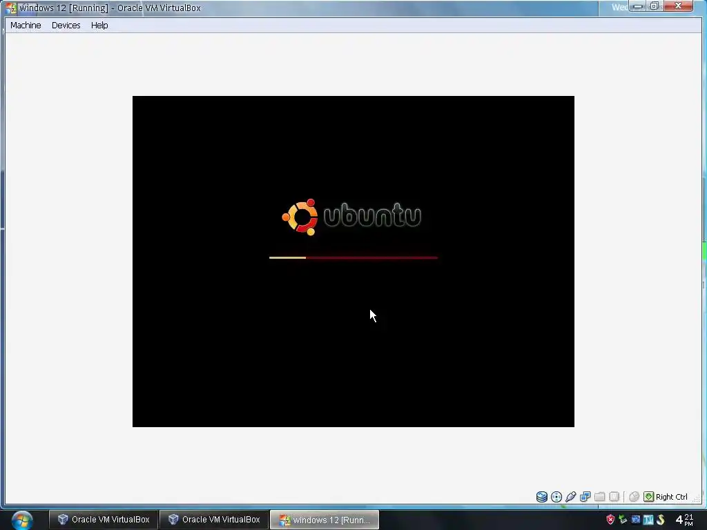
Task: Click the mouse integration status icon
Action: [634, 497]
